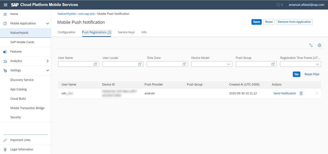Click Remove from Application button
The height and width of the screenshot is (154, 328).
coord(294,22)
